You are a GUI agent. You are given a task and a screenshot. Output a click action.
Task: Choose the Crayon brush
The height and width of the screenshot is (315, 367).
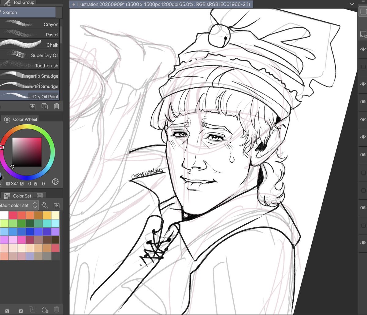pos(30,24)
